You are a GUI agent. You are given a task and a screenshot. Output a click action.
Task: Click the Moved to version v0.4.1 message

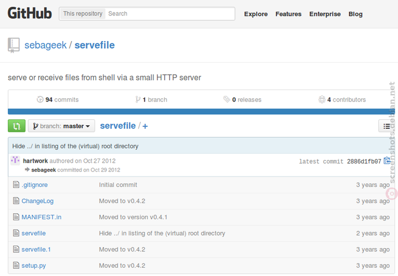133,217
